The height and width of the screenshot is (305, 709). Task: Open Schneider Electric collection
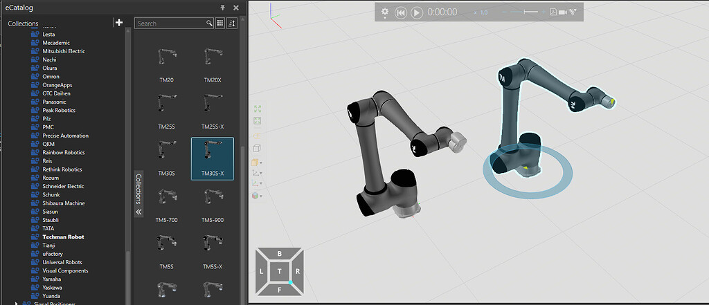point(64,186)
